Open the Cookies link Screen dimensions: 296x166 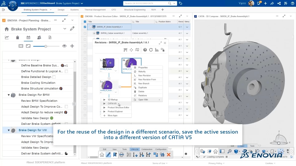pos(270,163)
